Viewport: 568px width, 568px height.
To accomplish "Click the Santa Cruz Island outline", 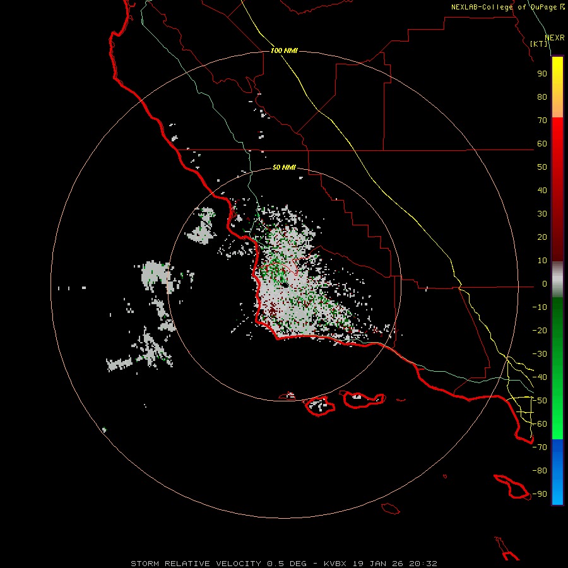I will [x=364, y=400].
